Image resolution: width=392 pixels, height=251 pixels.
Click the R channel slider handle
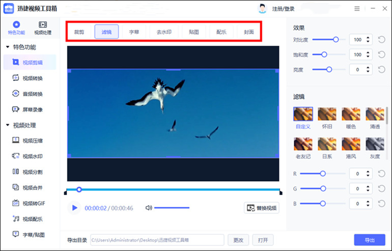coord(323,174)
